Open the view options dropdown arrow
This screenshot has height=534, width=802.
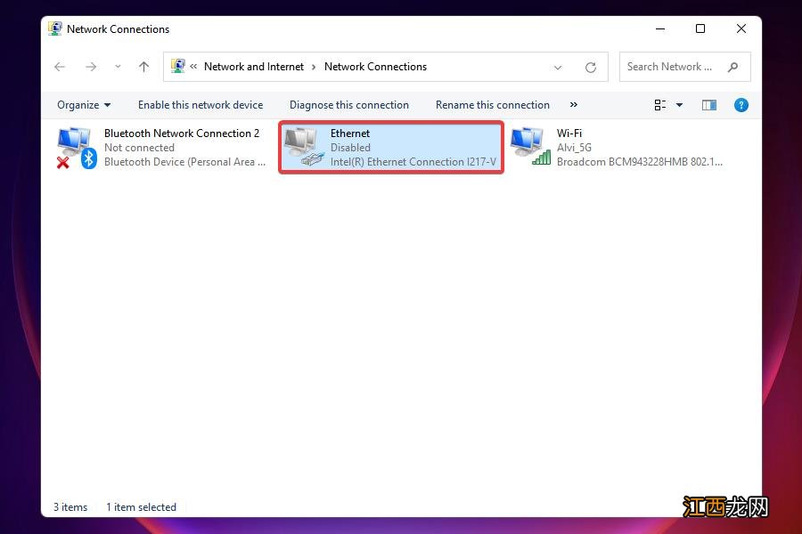pos(679,105)
